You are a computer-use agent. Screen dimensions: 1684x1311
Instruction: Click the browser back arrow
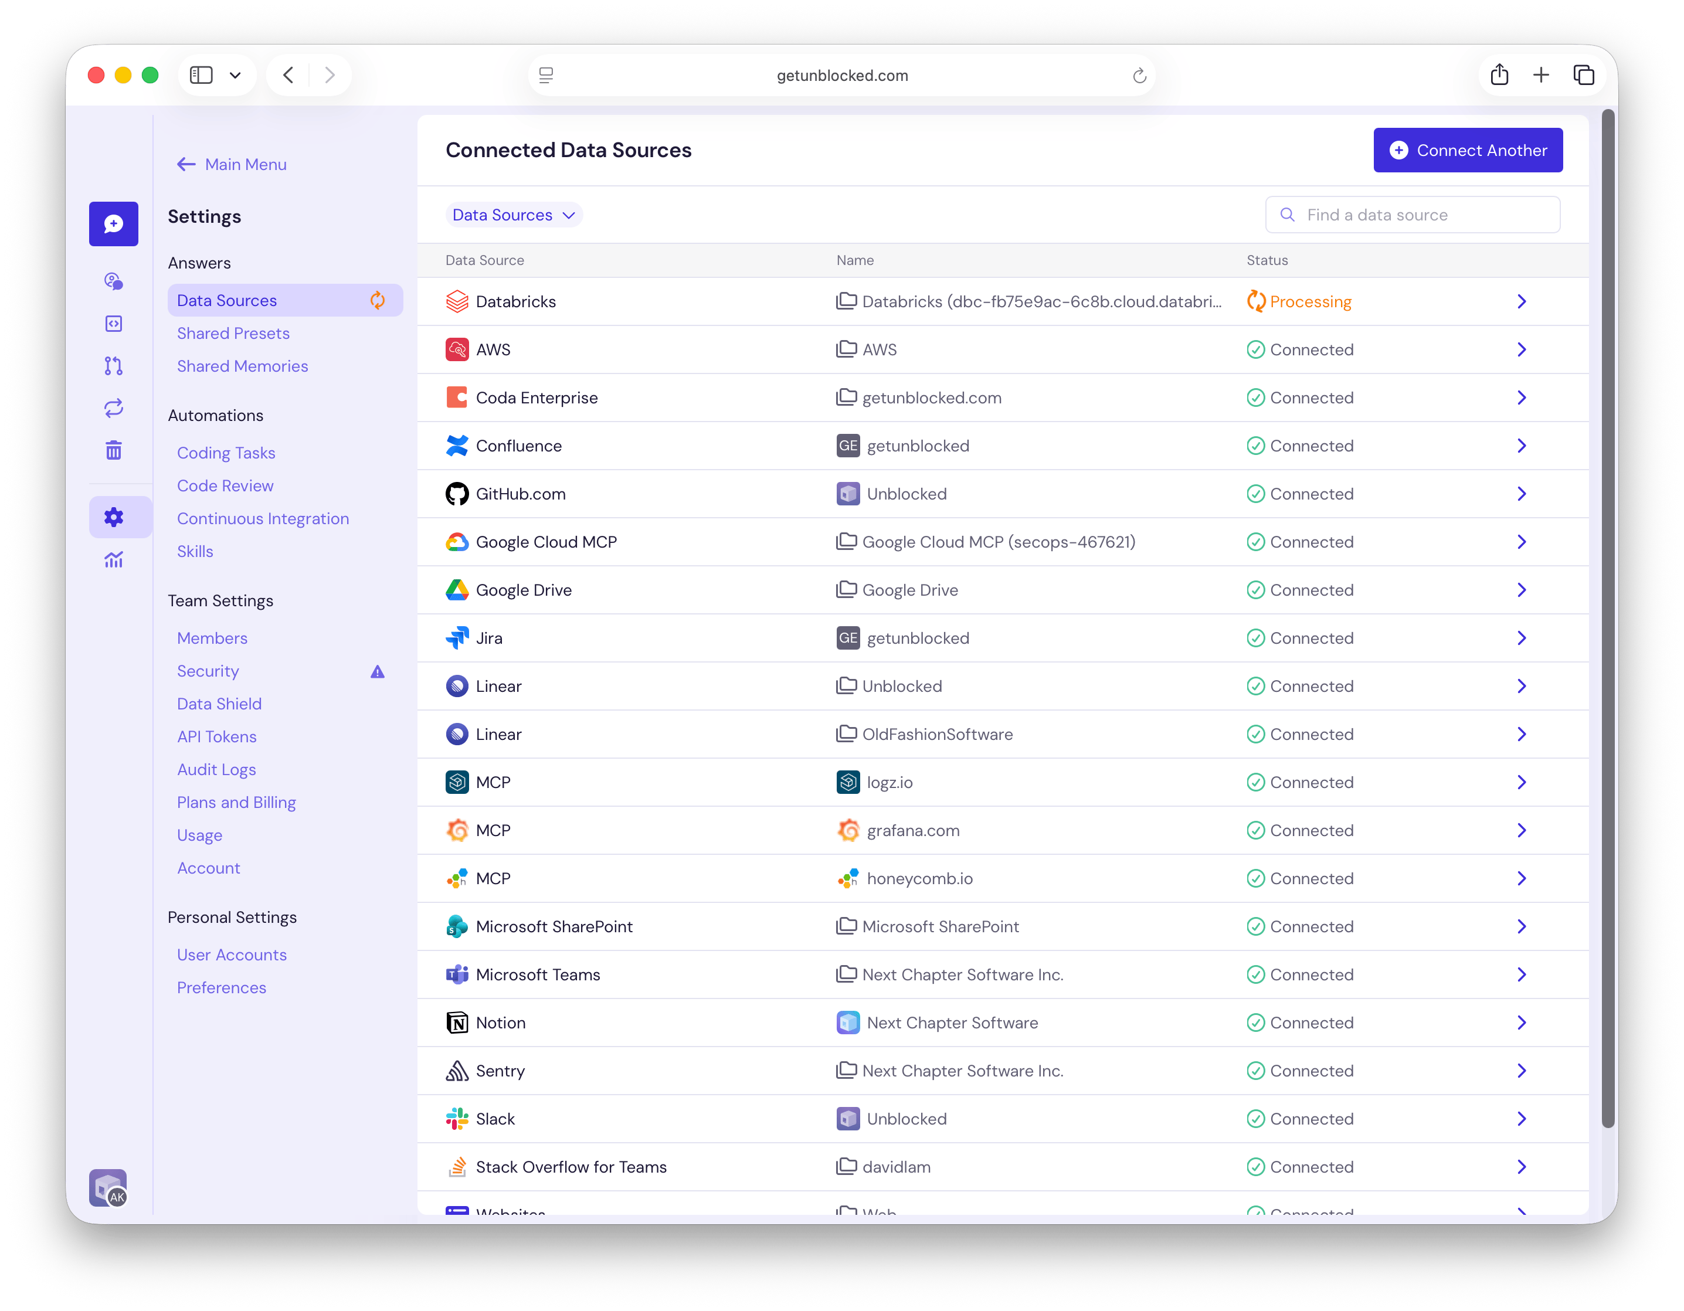pos(288,75)
